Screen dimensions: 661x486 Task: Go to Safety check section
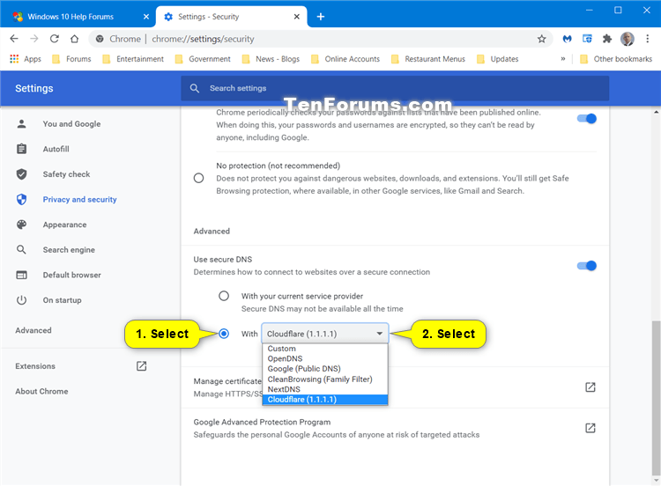click(66, 174)
